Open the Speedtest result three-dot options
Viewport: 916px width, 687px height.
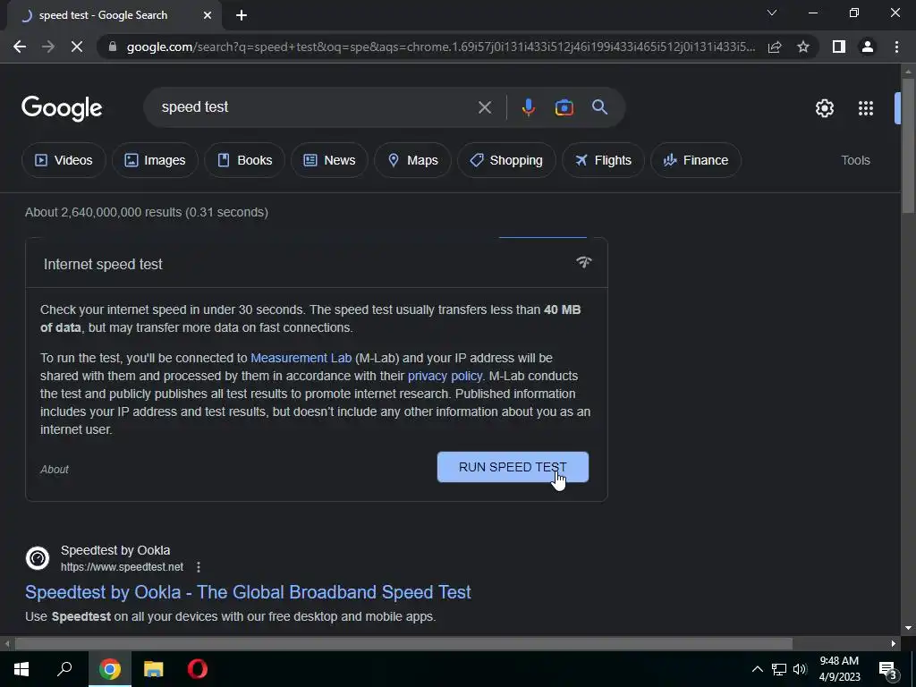coord(199,566)
